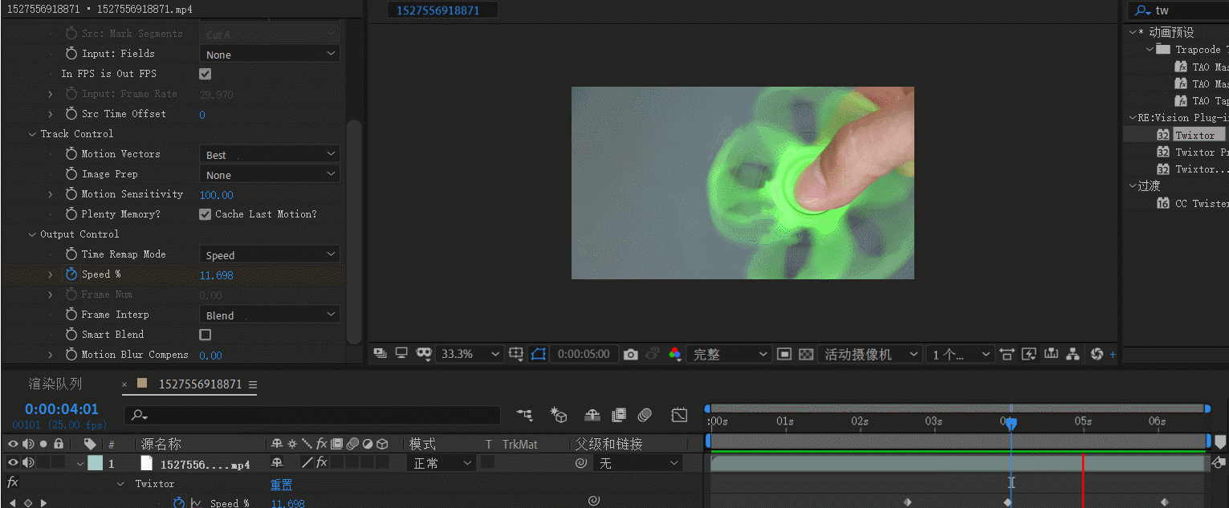Take a snapshot with the camera icon
This screenshot has width=1229, height=508.
coord(631,354)
